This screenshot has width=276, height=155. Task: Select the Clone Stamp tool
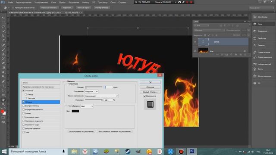(3, 54)
